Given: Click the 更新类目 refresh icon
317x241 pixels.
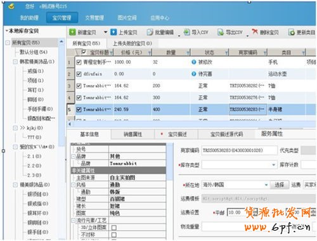Looking at the screenshot, I should pos(292,32).
